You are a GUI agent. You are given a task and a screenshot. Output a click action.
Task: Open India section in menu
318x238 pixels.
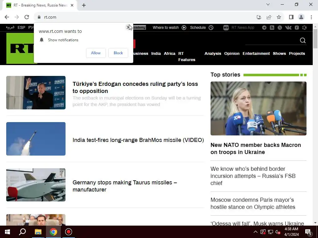pos(156,53)
